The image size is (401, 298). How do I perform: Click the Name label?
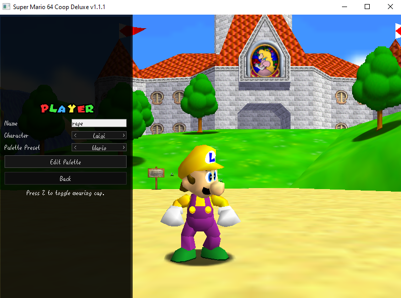point(11,124)
